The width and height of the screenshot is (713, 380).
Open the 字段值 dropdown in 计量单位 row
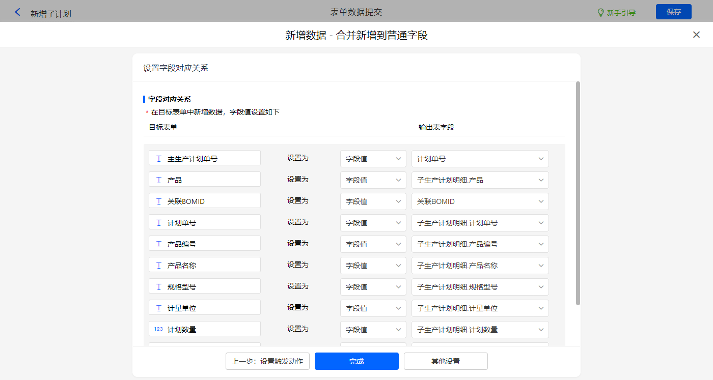pyautogui.click(x=373, y=308)
